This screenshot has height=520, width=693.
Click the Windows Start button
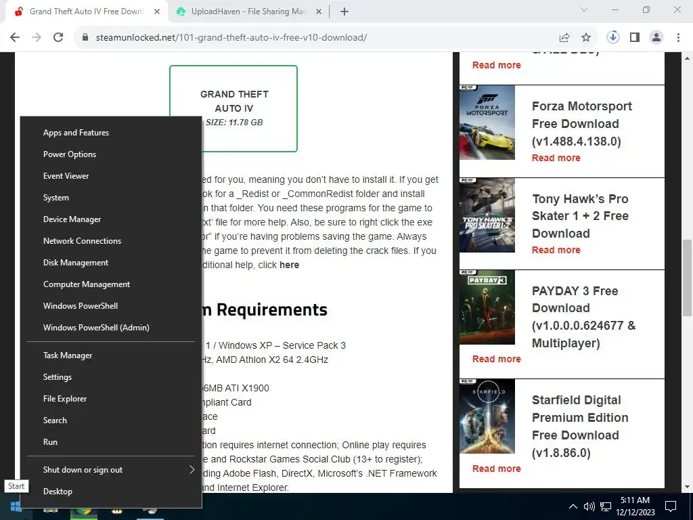click(16, 506)
